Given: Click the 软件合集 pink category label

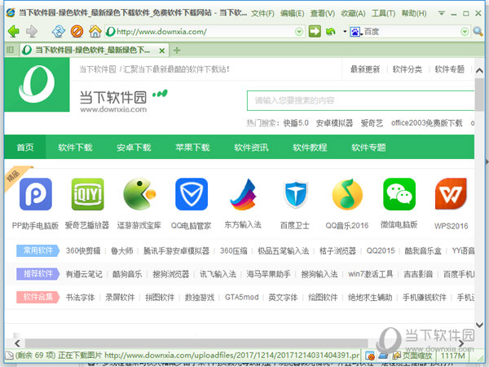Looking at the screenshot, I should (x=37, y=297).
